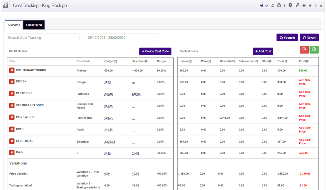Delete the PRELIMINARY WORKS row
This screenshot has width=326, height=190.
coord(12,70)
